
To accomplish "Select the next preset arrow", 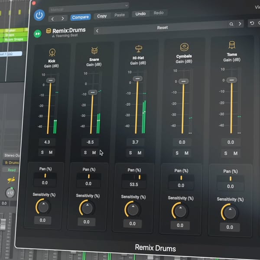I will (62, 18).
